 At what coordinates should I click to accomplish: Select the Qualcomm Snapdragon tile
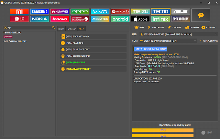click(x=80, y=19)
